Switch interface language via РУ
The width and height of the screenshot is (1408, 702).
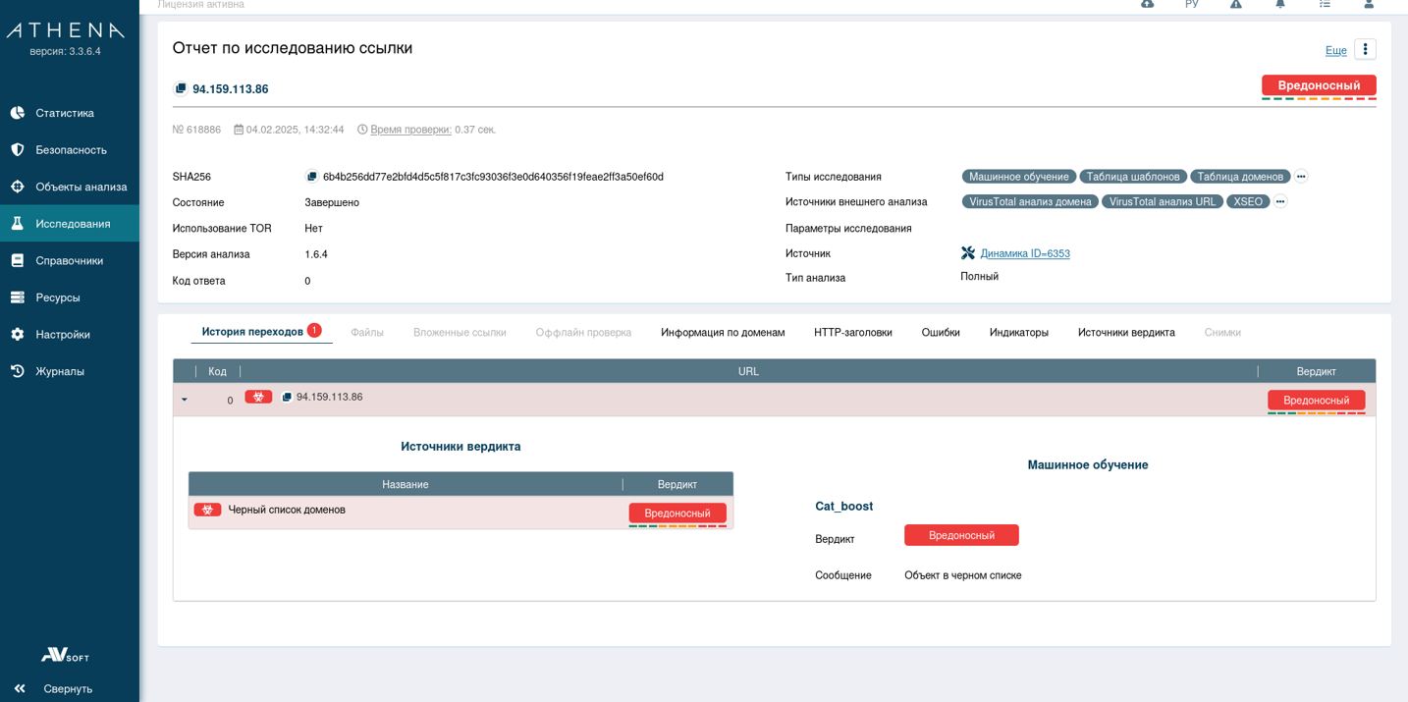point(1191,4)
